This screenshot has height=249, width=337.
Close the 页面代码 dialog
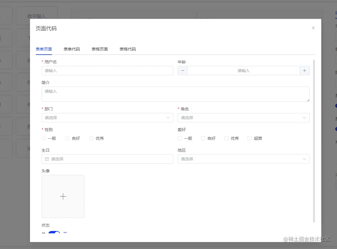(313, 28)
